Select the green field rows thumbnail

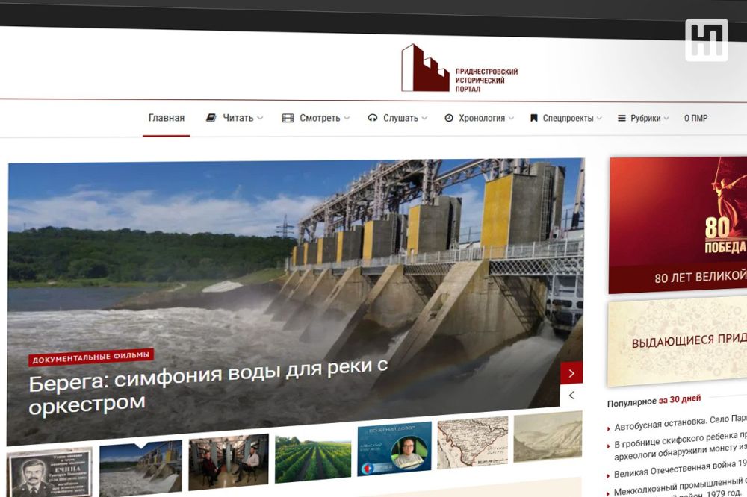312,458
